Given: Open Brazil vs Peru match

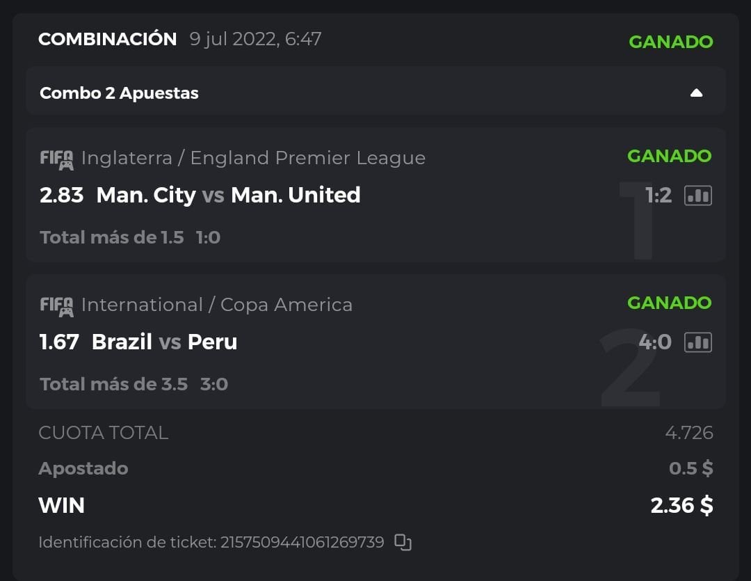Looking at the screenshot, I should coord(164,342).
